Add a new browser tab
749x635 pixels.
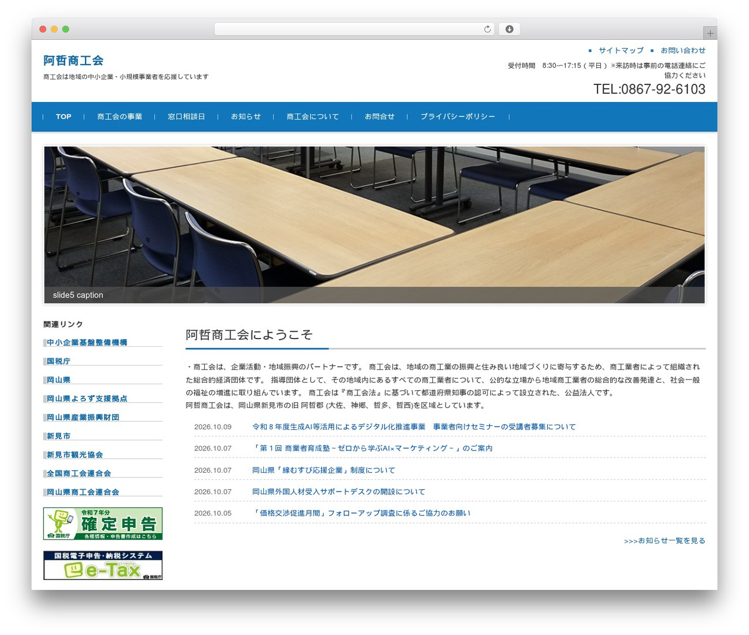(x=710, y=33)
